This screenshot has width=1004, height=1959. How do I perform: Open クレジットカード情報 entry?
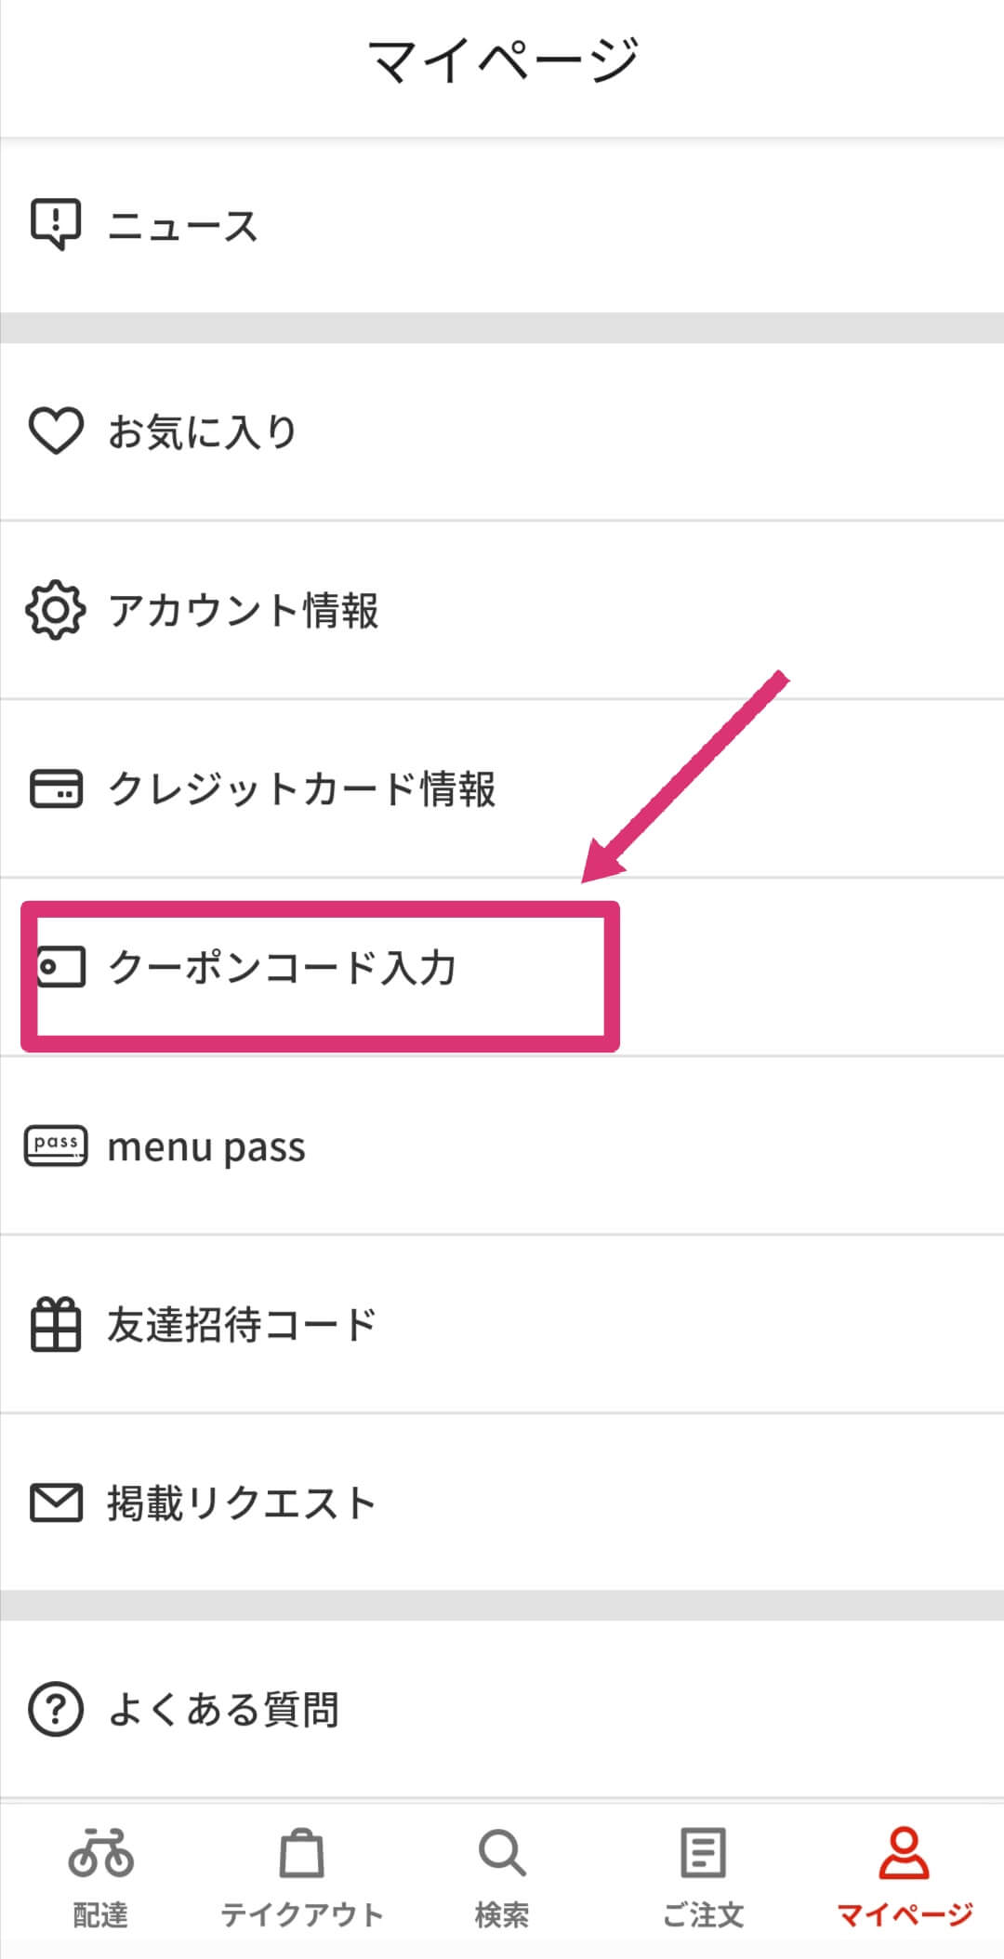click(x=502, y=788)
